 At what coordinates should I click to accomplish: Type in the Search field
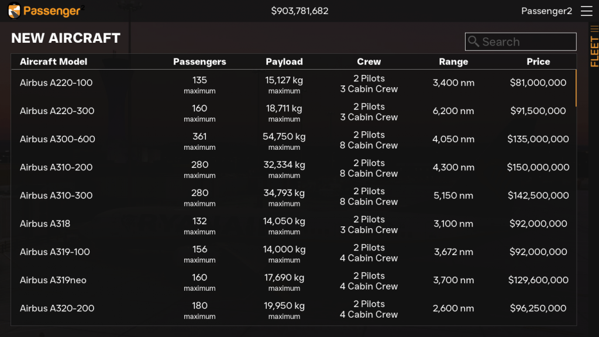[x=526, y=42]
